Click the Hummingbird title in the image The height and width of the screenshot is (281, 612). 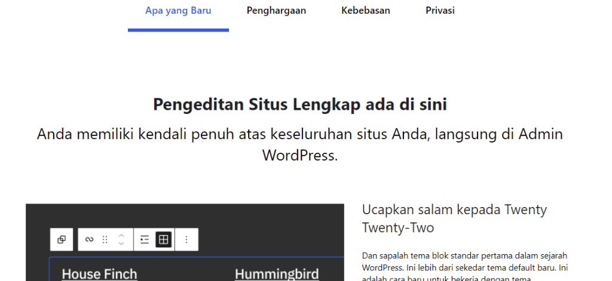coord(277,274)
